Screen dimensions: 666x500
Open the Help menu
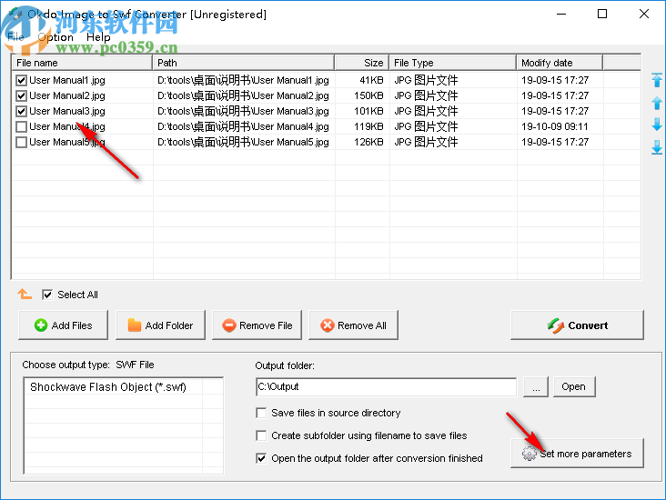(x=98, y=37)
